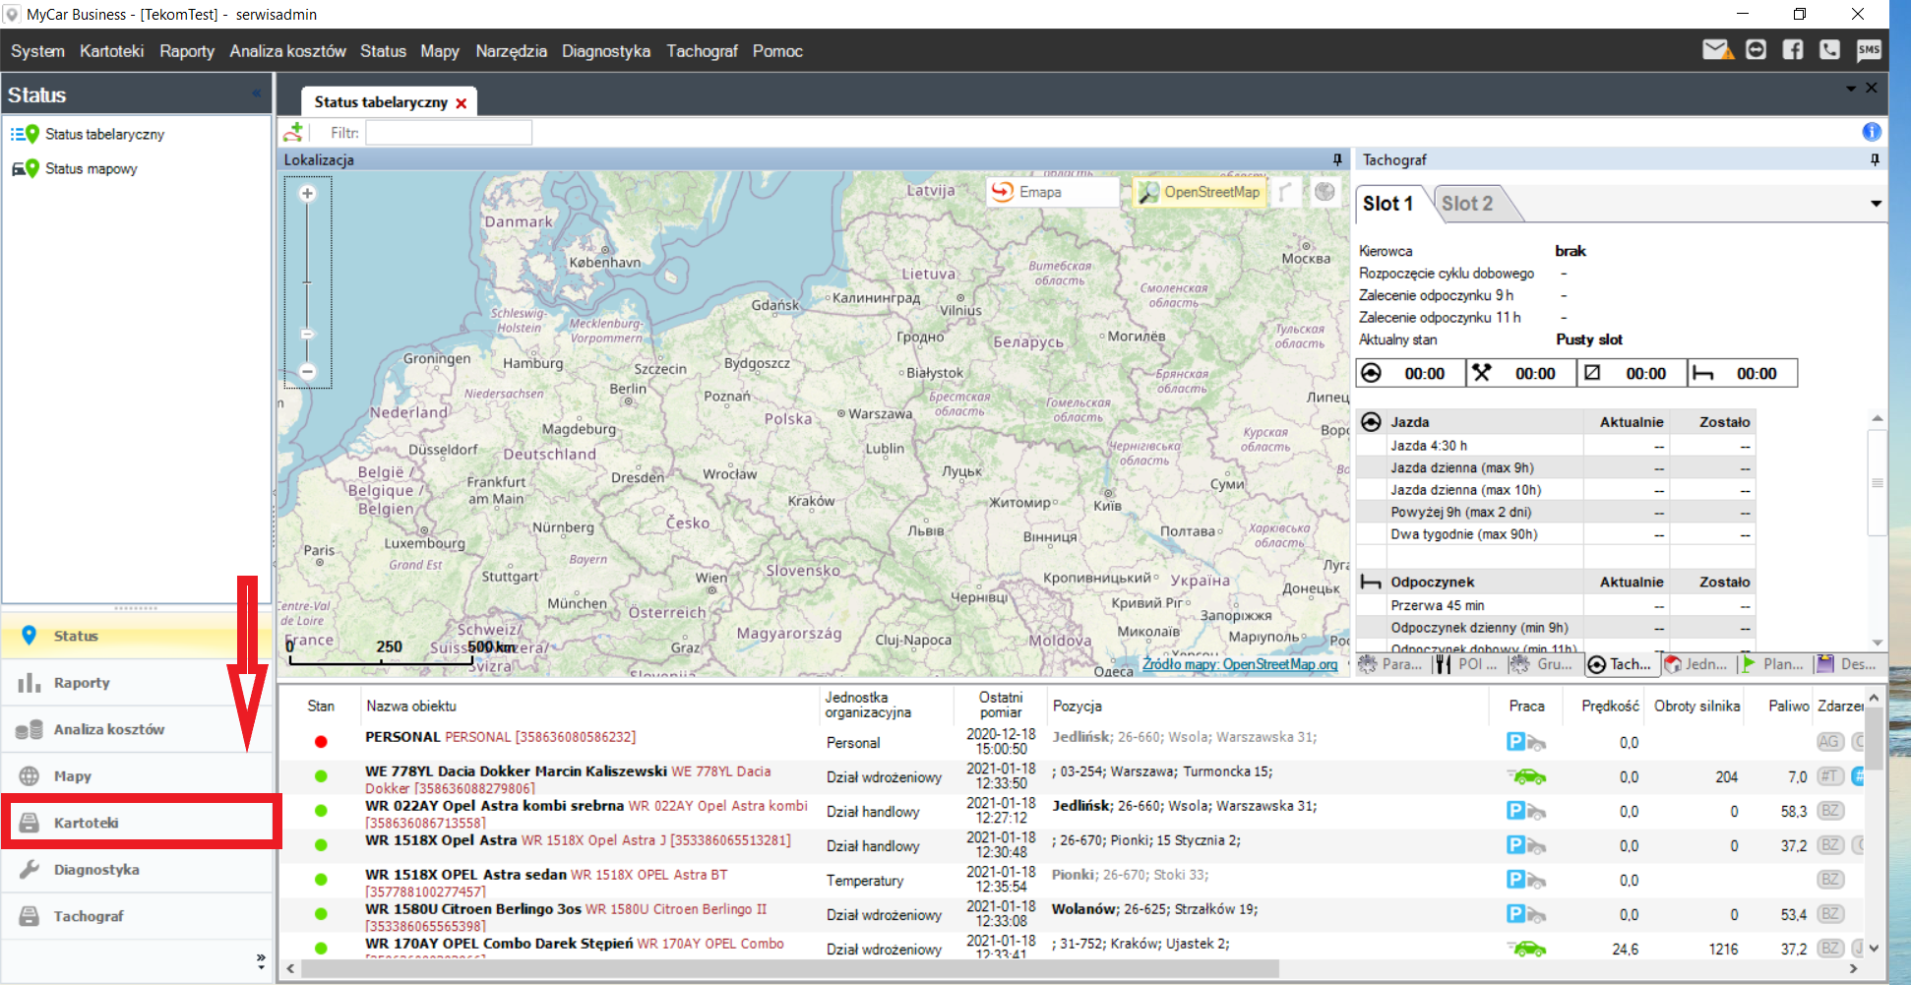Open the System menu
Image resolution: width=1911 pixels, height=985 pixels.
(x=37, y=51)
